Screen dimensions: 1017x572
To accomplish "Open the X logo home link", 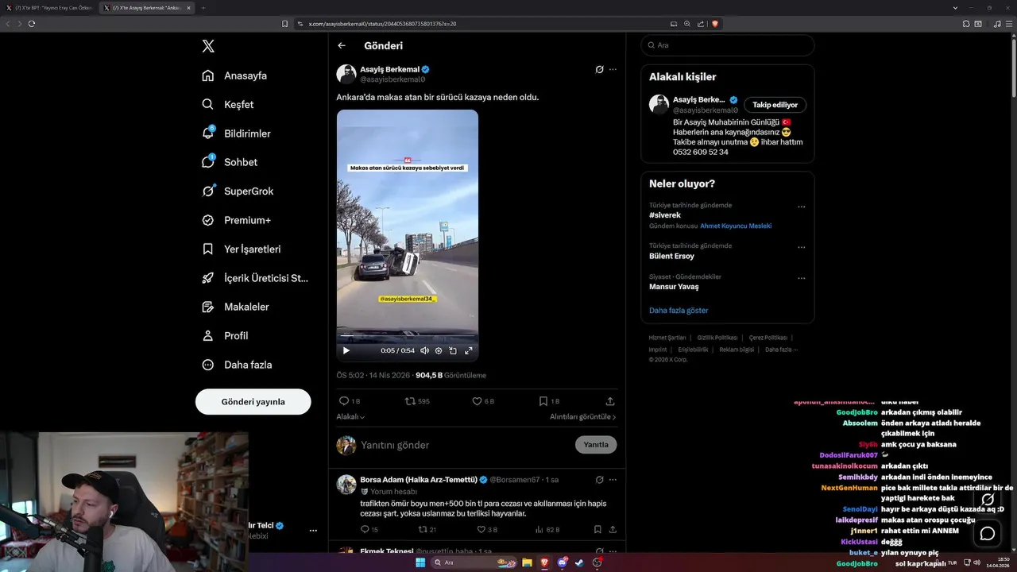I will [x=208, y=46].
